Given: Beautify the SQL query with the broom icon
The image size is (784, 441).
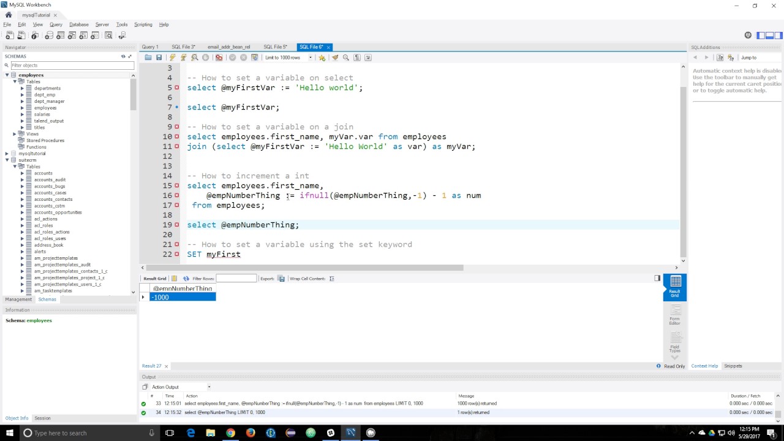Looking at the screenshot, I should point(334,57).
